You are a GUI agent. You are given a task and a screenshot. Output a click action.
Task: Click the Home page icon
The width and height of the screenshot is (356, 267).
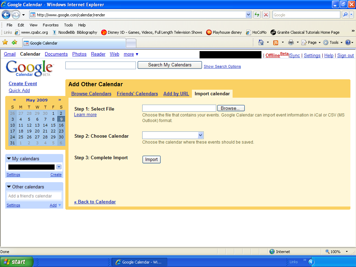coord(261,42)
